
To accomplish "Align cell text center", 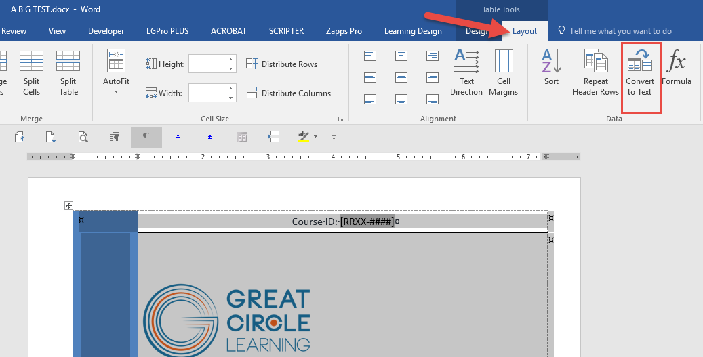I will [401, 77].
